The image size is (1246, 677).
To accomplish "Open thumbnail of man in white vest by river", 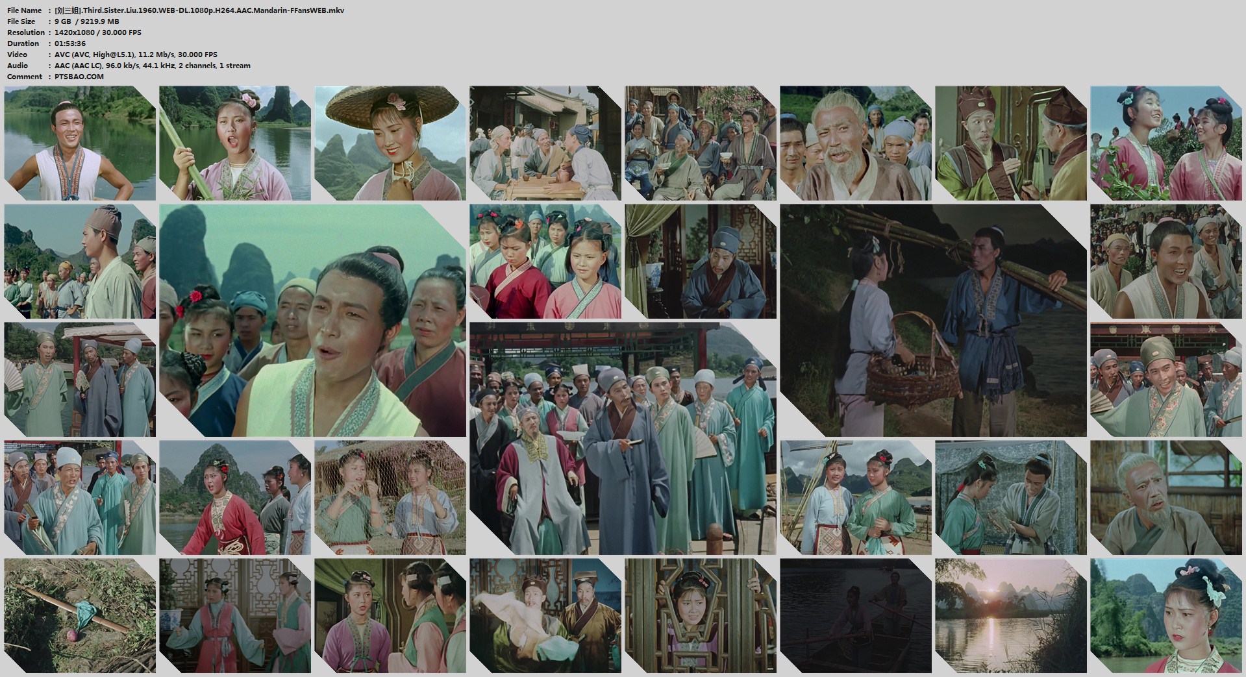I will point(80,143).
